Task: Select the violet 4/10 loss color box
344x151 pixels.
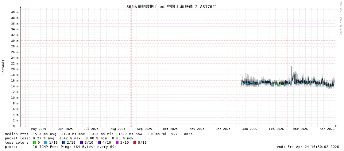Action: 99,142
